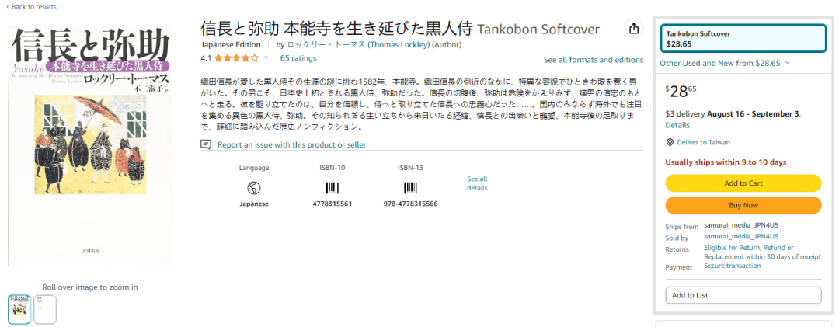
Task: Click the star rating icons
Action: (236, 57)
